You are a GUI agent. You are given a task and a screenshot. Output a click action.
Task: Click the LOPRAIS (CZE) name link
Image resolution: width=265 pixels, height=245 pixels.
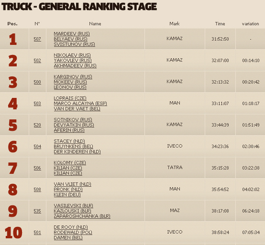point(70,98)
